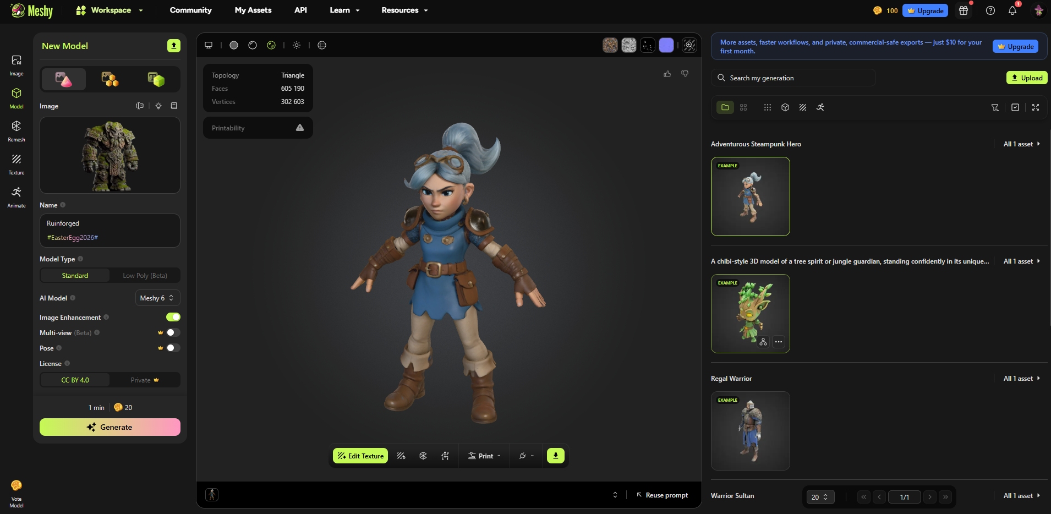Image resolution: width=1051 pixels, height=514 pixels.
Task: Select the purple background color swatch
Action: 666,45
